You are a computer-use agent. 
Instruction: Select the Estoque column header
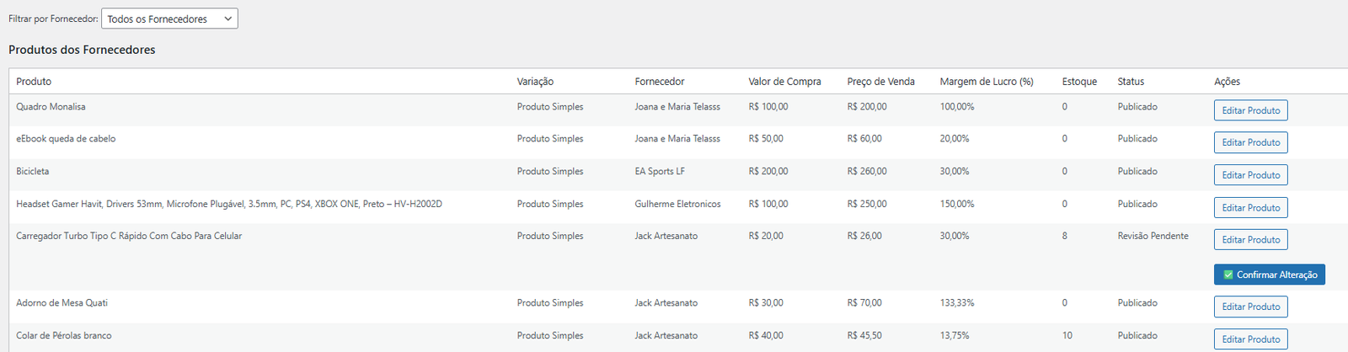pyautogui.click(x=1079, y=82)
